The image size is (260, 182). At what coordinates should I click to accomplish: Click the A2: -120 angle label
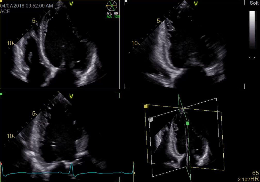point(113,17)
